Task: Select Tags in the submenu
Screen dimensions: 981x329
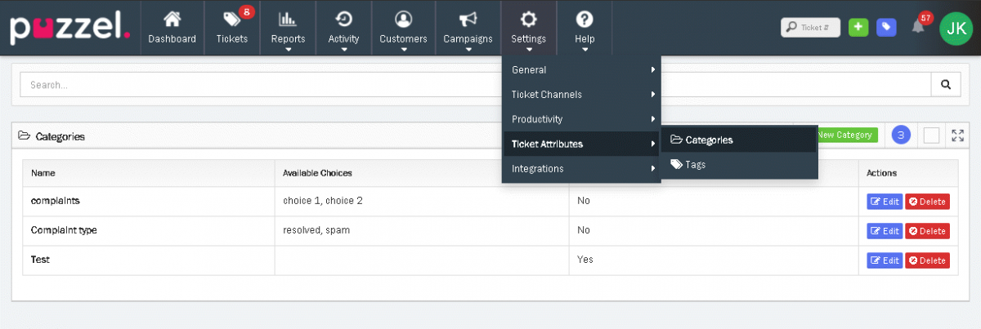Action: click(695, 164)
